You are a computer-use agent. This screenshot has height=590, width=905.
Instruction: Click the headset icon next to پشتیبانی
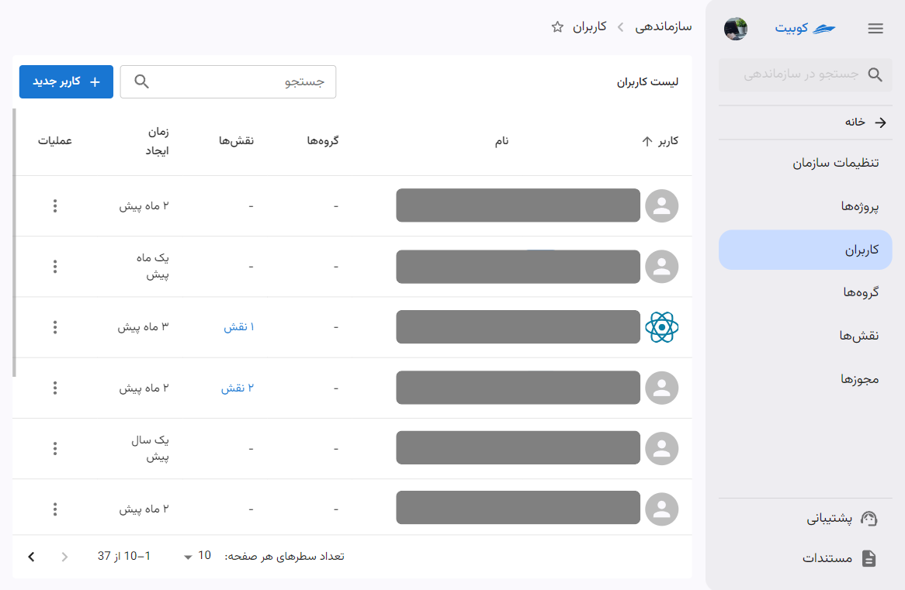click(869, 519)
